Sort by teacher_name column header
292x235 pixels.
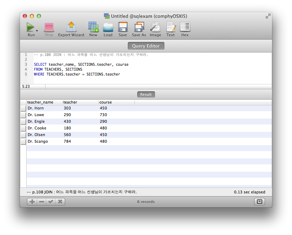(44, 102)
